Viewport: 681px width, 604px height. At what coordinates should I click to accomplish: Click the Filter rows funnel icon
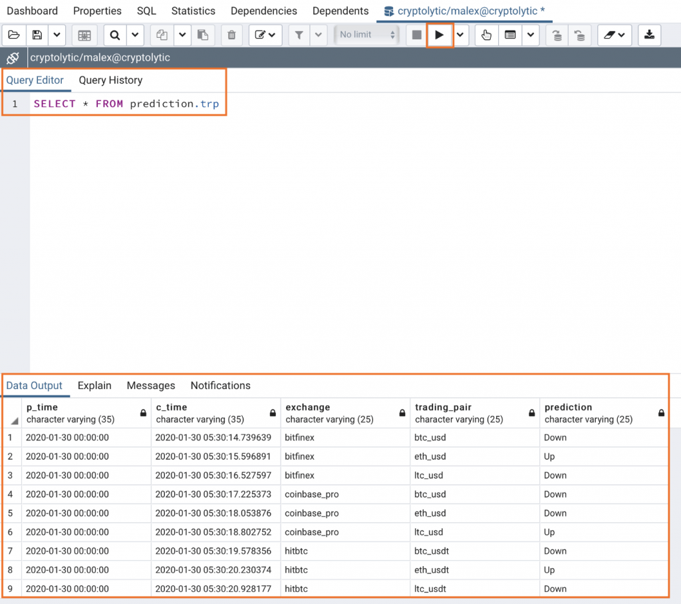(x=299, y=35)
